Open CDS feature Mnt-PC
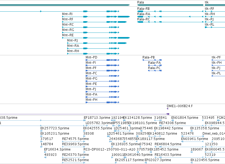Image resolution: width=225 pixels, height=164 pixels. point(91,73)
